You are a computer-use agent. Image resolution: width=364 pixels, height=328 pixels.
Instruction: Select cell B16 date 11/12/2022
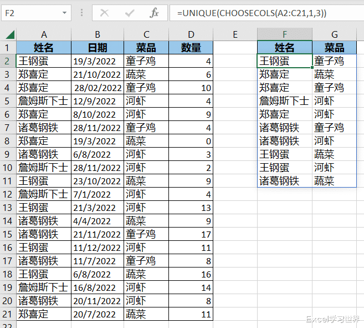pos(98,248)
